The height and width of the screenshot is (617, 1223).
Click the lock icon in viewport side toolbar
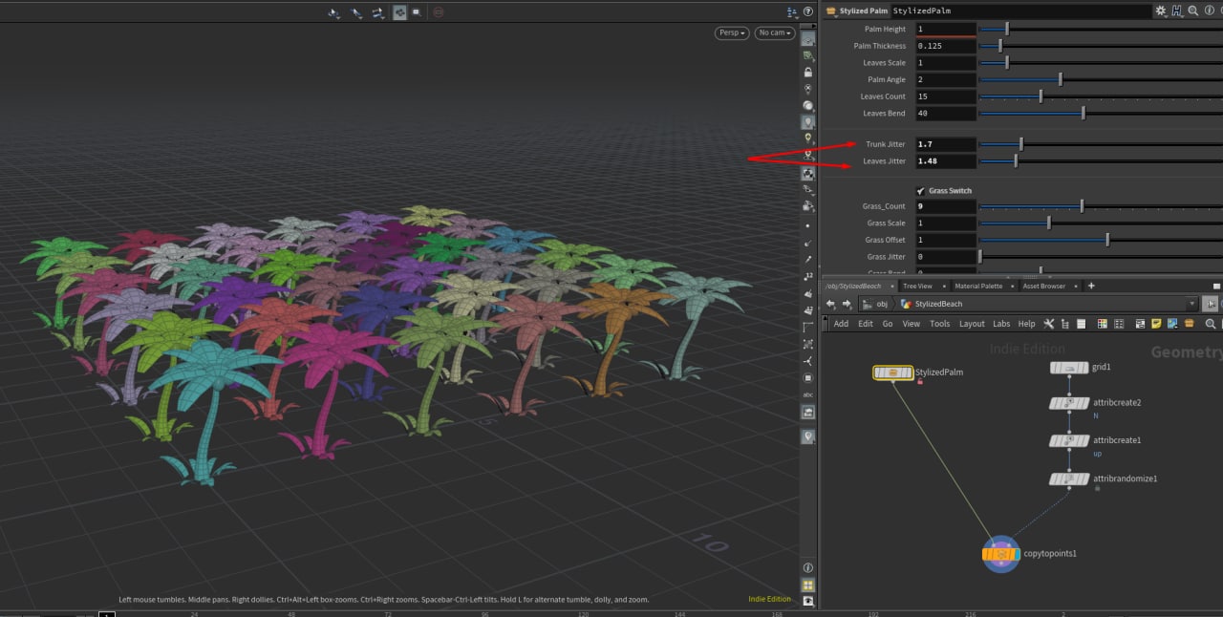pyautogui.click(x=808, y=73)
